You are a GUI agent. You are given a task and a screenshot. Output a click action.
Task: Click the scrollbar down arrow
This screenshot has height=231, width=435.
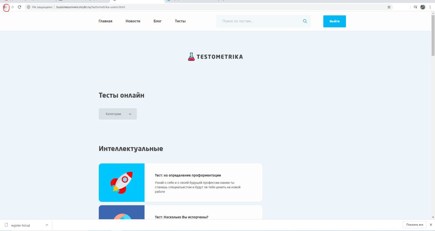pyautogui.click(x=433, y=217)
